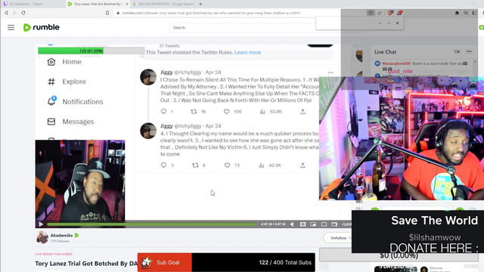Image resolution: width=484 pixels, height=272 pixels.
Task: Share the first Jiggy tweet
Action: [302, 112]
